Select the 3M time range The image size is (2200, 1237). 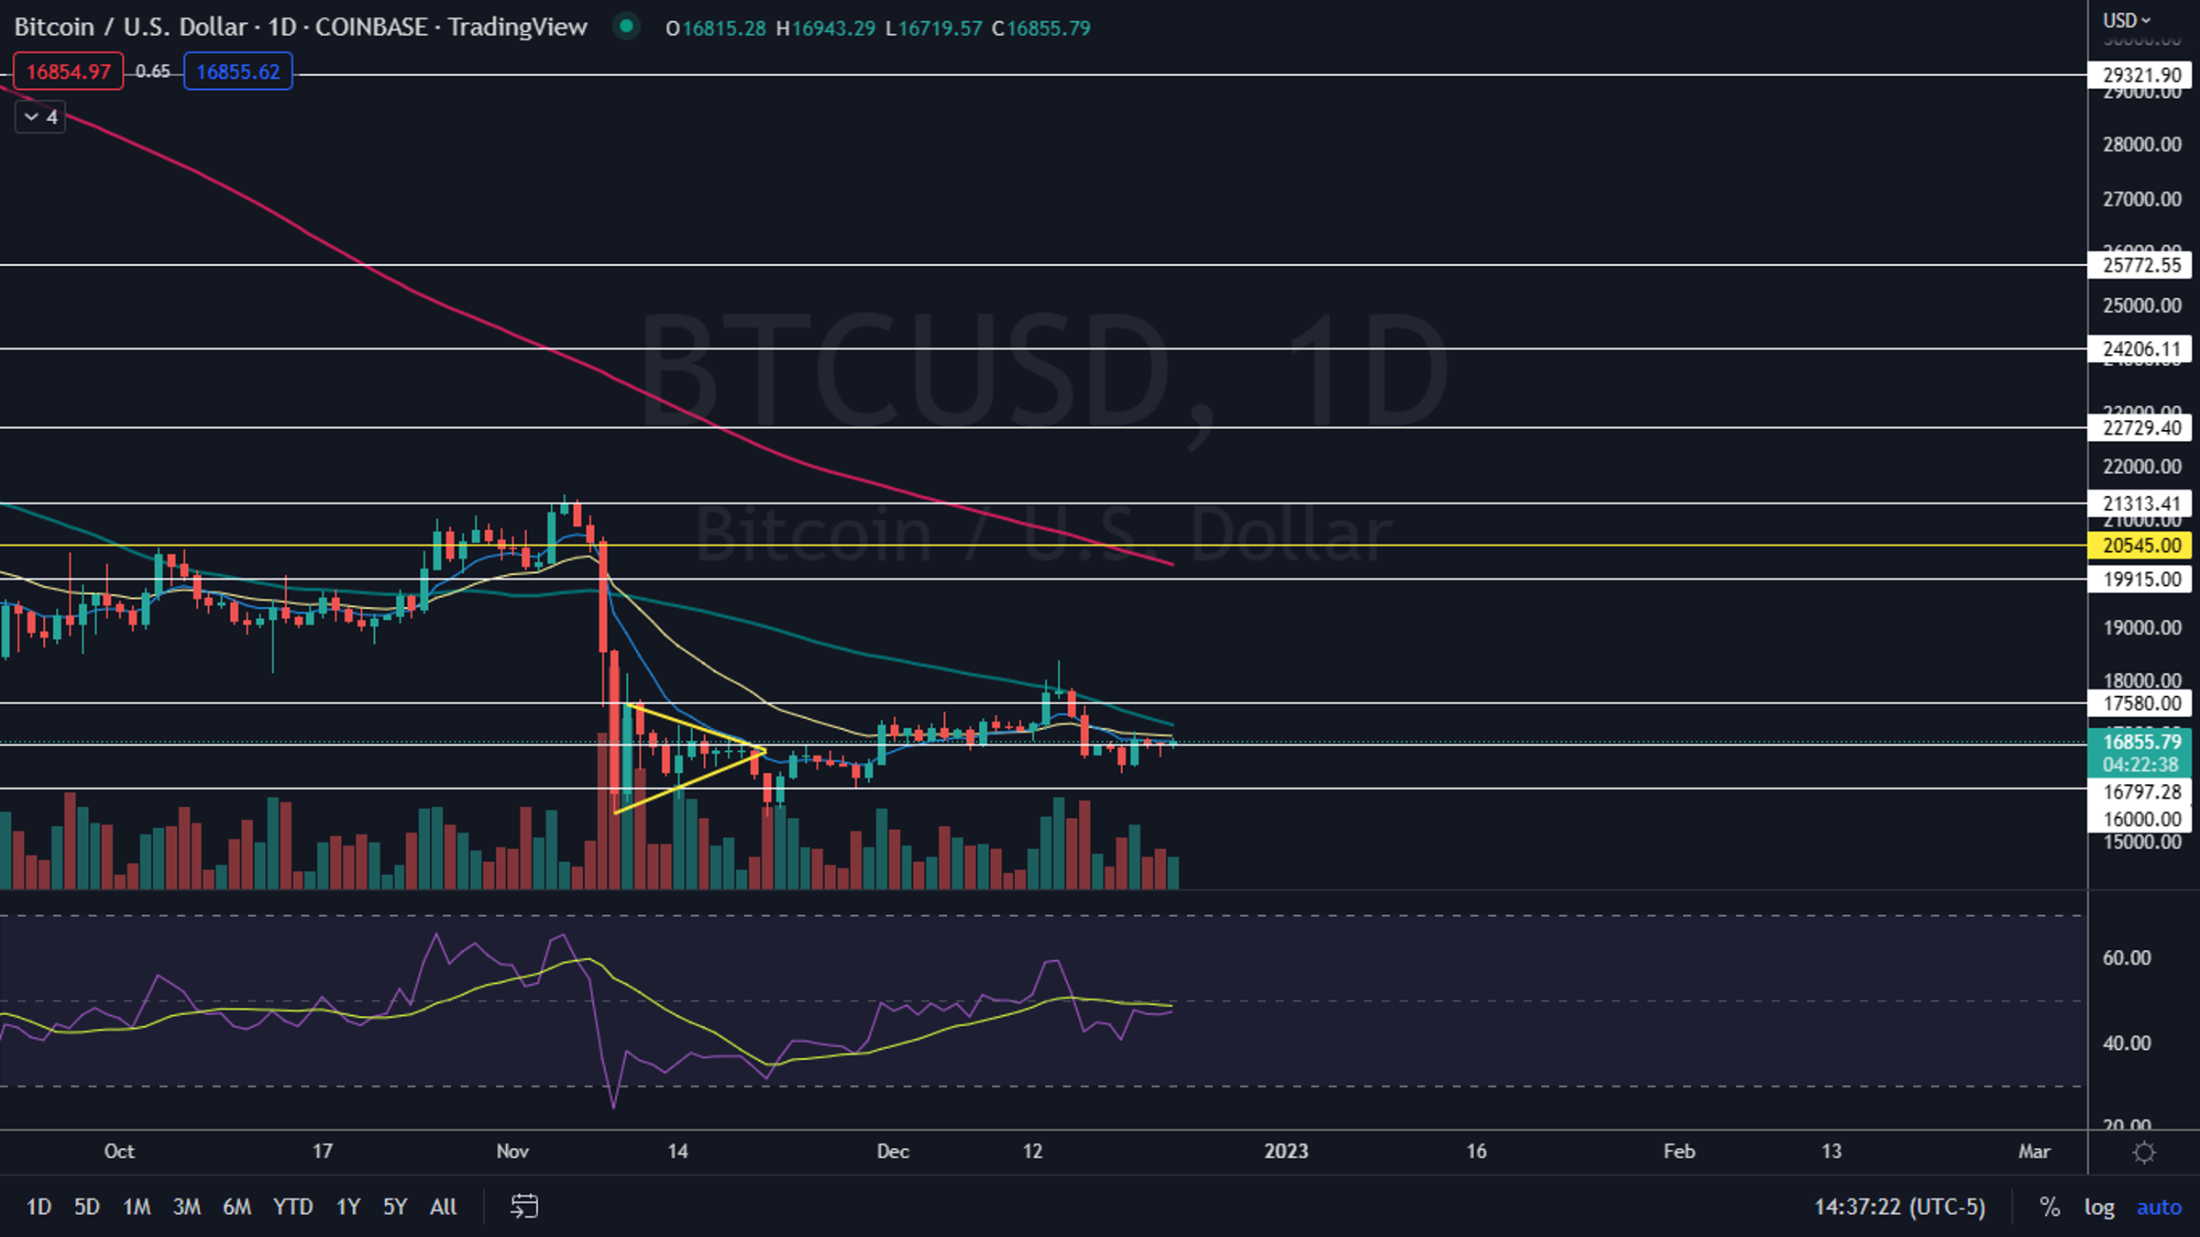[186, 1207]
